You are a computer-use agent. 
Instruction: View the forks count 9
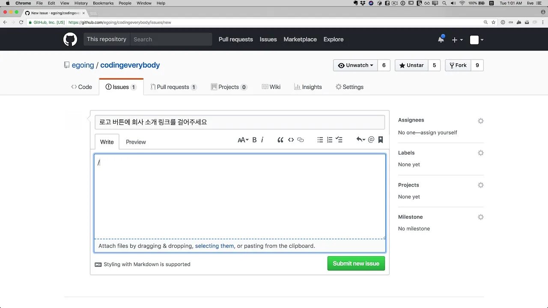tap(477, 65)
